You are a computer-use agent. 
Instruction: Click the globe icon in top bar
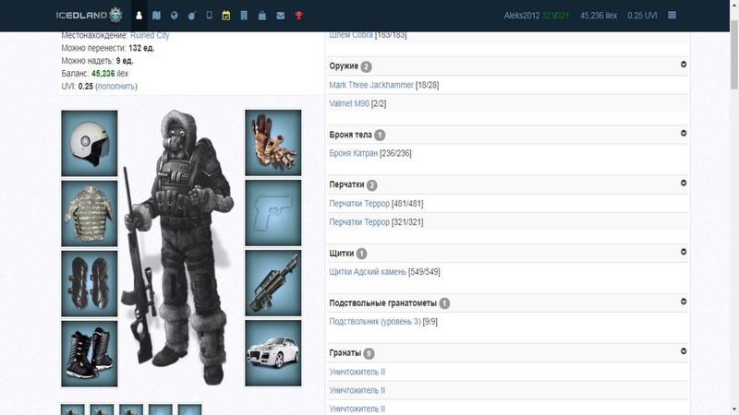point(175,15)
